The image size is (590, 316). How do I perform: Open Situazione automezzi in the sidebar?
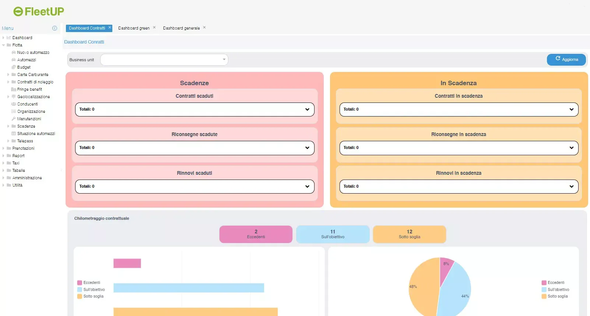36,133
